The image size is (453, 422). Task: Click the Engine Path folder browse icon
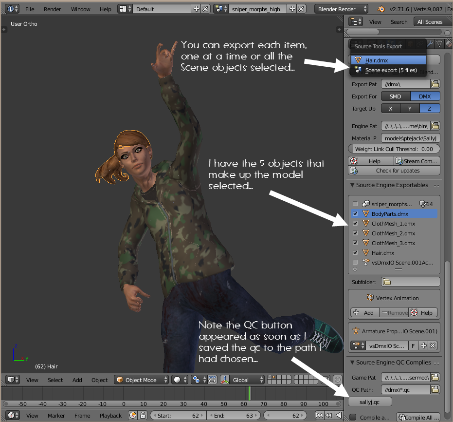[435, 126]
